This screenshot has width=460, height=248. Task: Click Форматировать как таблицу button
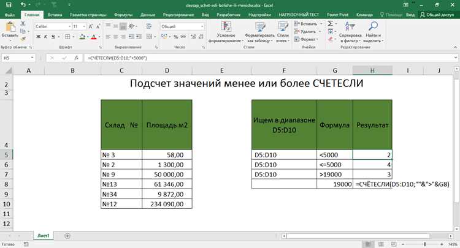(259, 32)
